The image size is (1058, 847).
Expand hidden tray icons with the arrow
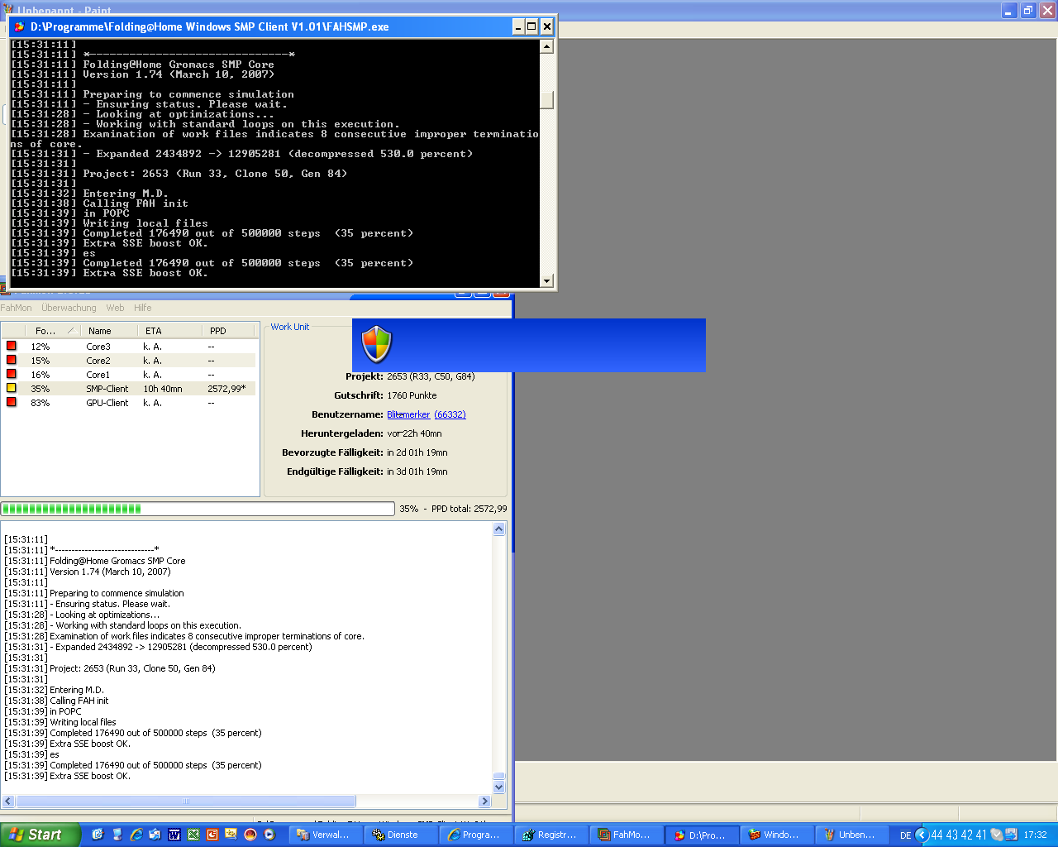(x=922, y=835)
